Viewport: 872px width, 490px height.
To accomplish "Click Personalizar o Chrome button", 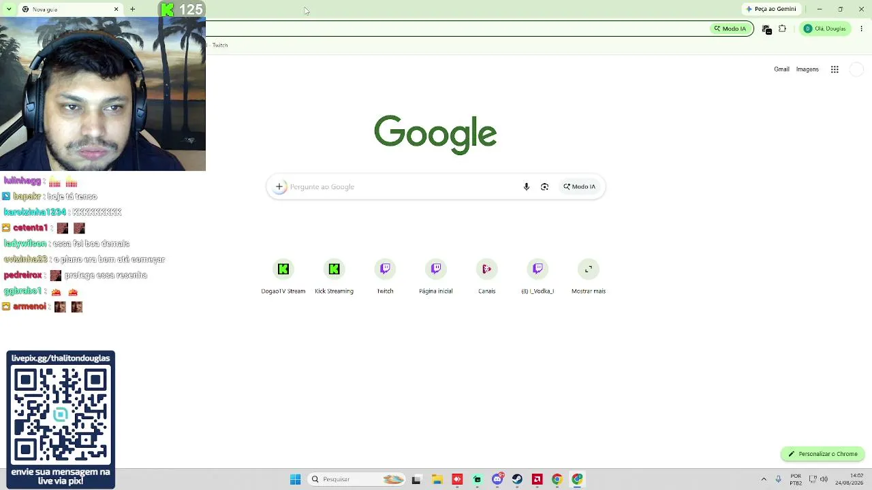I will pyautogui.click(x=823, y=454).
